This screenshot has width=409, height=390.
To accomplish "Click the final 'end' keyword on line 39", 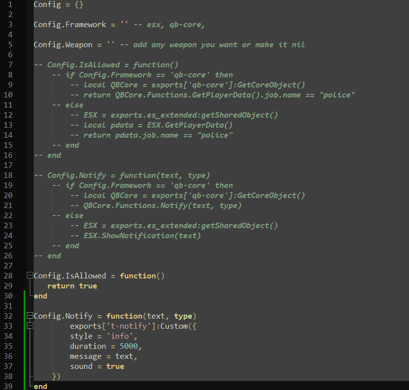I will click(x=40, y=386).
